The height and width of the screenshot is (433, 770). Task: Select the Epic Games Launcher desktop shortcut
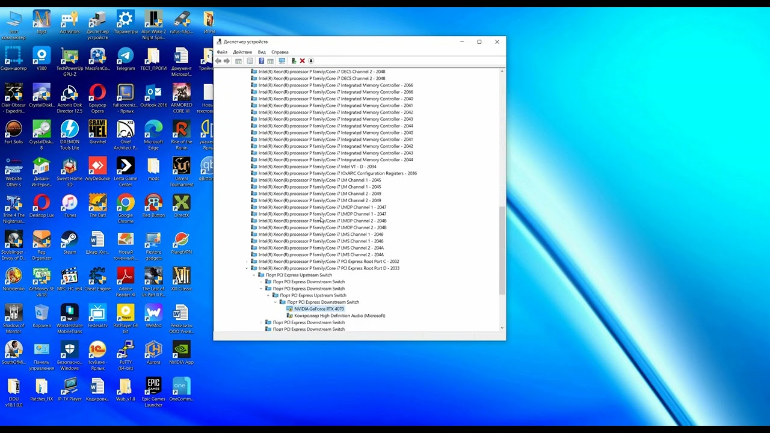pyautogui.click(x=153, y=392)
